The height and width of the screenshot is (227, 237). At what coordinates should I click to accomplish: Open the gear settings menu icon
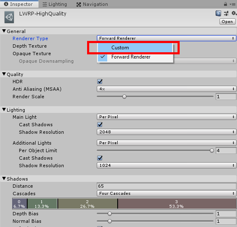pyautogui.click(x=234, y=13)
